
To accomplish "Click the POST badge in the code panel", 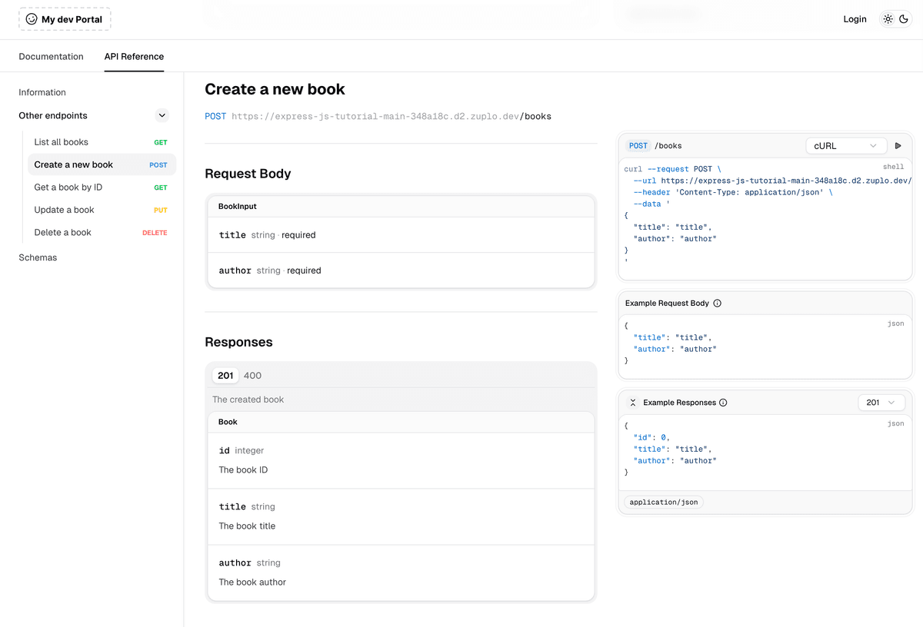I will click(x=638, y=145).
